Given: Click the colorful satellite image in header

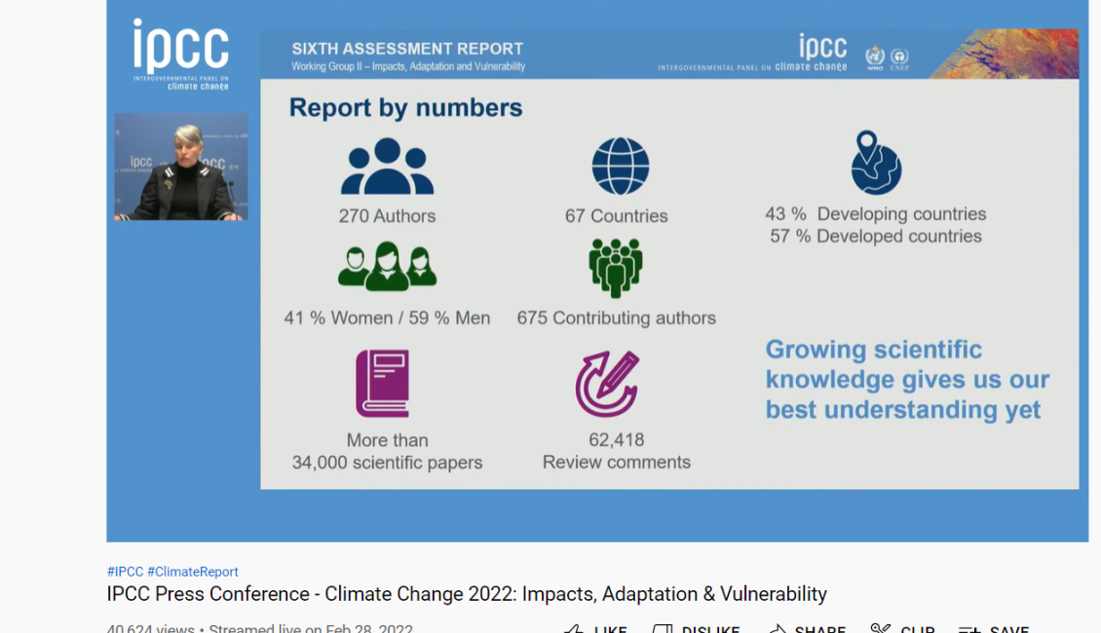Looking at the screenshot, I should pyautogui.click(x=1005, y=54).
